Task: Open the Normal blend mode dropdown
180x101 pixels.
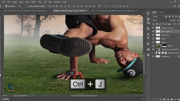Action: [x=161, y=20]
